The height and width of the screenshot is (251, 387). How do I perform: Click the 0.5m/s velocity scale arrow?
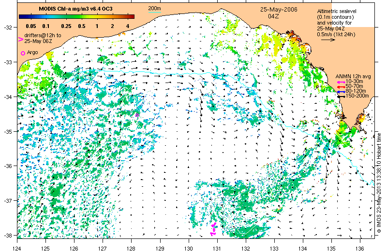click(x=328, y=40)
